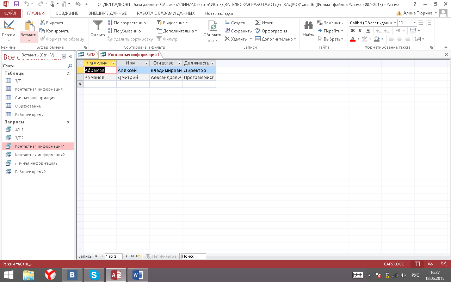This screenshot has width=451, height=282.
Task: Switch to Datasheet view in status bar
Action: click(x=417, y=264)
